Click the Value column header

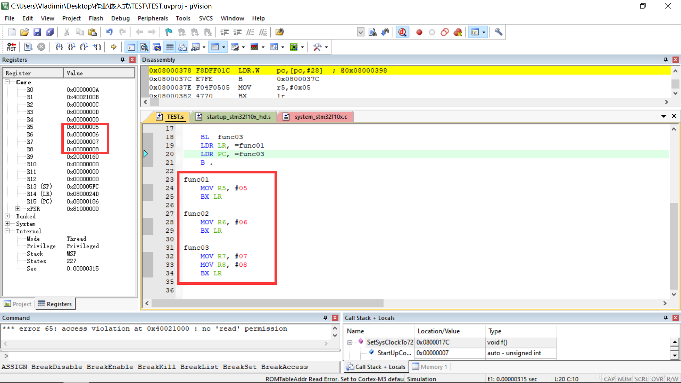pos(99,73)
